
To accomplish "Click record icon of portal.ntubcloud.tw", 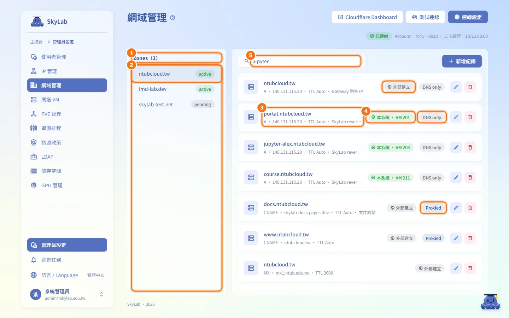I will (251, 117).
